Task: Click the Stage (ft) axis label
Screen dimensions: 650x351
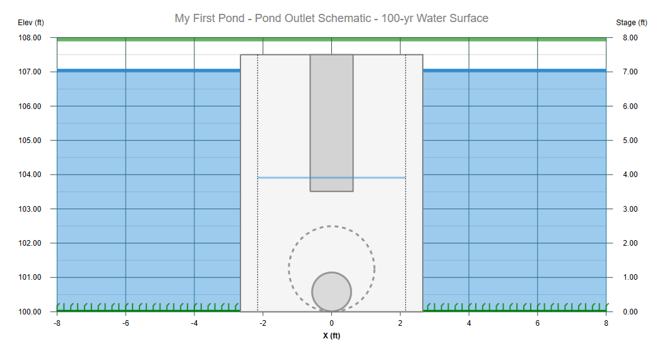Action: pos(631,23)
